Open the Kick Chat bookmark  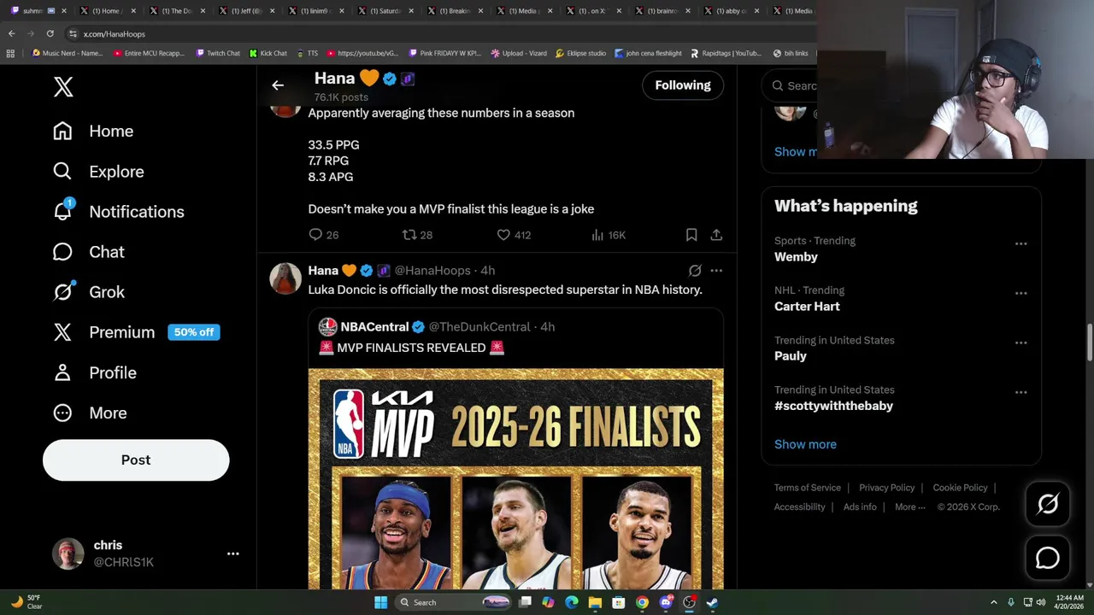coord(268,53)
